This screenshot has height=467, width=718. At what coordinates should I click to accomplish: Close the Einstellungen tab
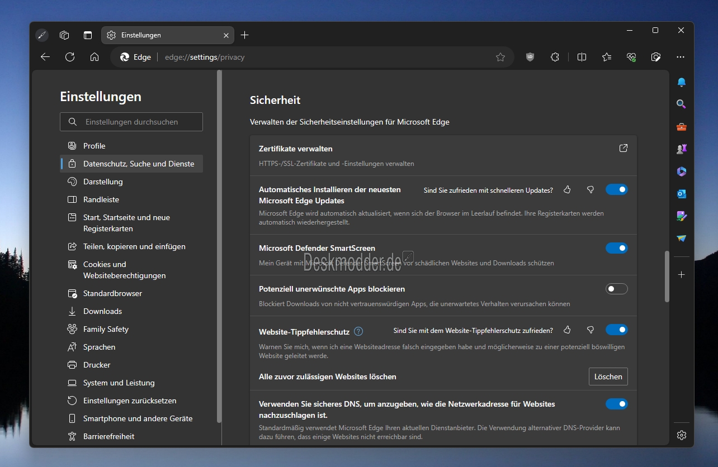tap(226, 35)
